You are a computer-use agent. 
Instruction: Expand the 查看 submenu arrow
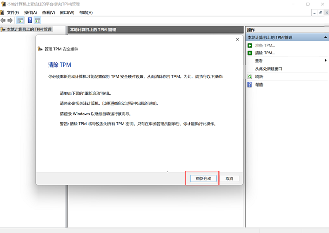click(325, 61)
